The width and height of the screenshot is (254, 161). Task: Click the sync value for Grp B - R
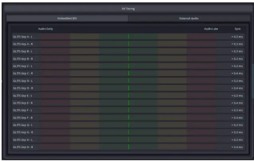[237, 59]
